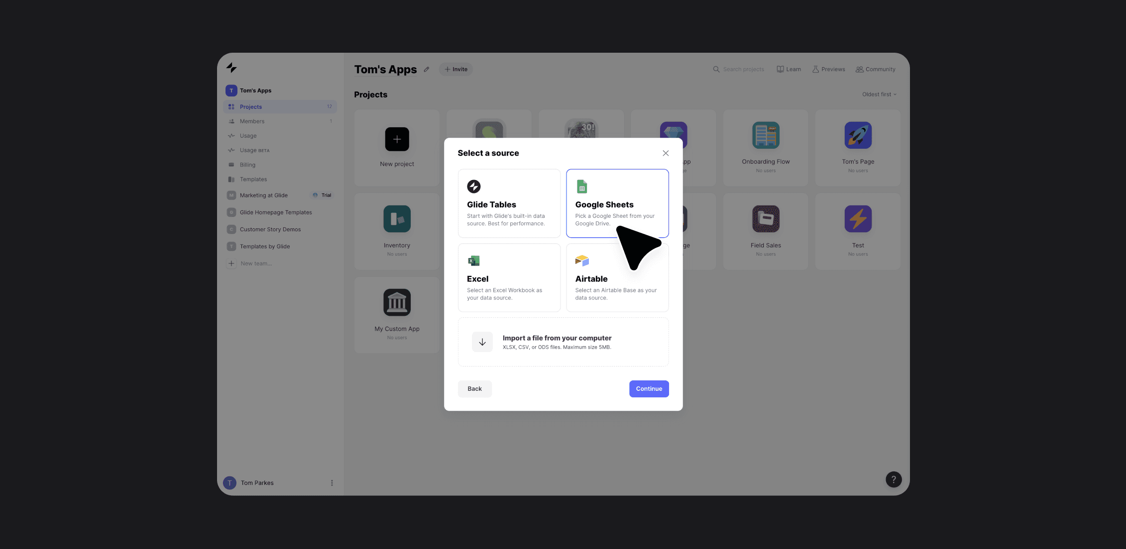Open the Learn resource section

click(x=788, y=70)
